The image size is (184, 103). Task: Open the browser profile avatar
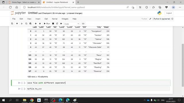click(173, 7)
